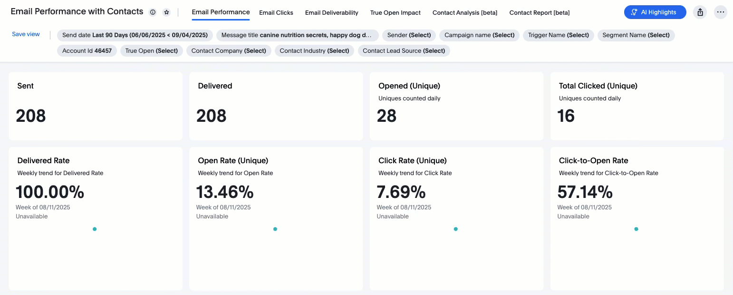Click the Click Rate trend data point
Screen dimensions: 733x295
[456, 229]
